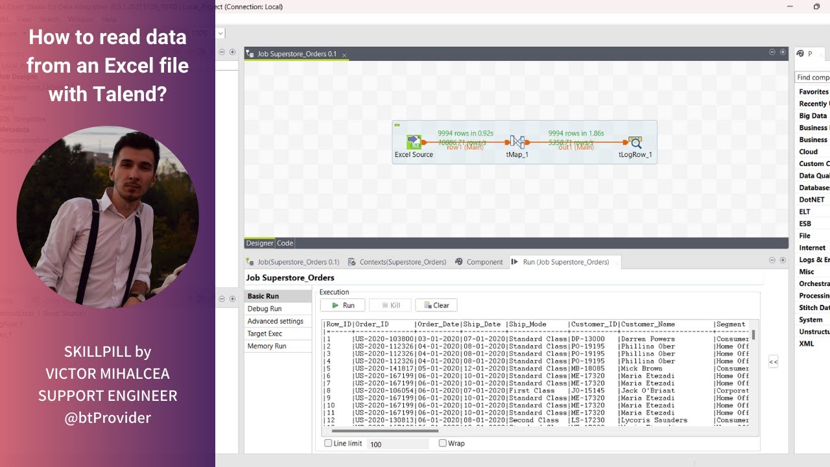Image resolution: width=830 pixels, height=467 pixels.
Task: Click the 'Job Superstore_Orders' heading in Run view
Action: 290,278
